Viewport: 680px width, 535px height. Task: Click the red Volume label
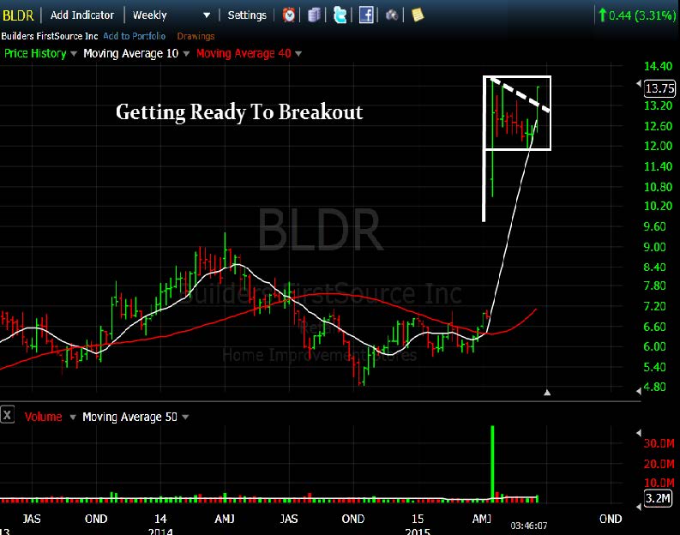[44, 417]
